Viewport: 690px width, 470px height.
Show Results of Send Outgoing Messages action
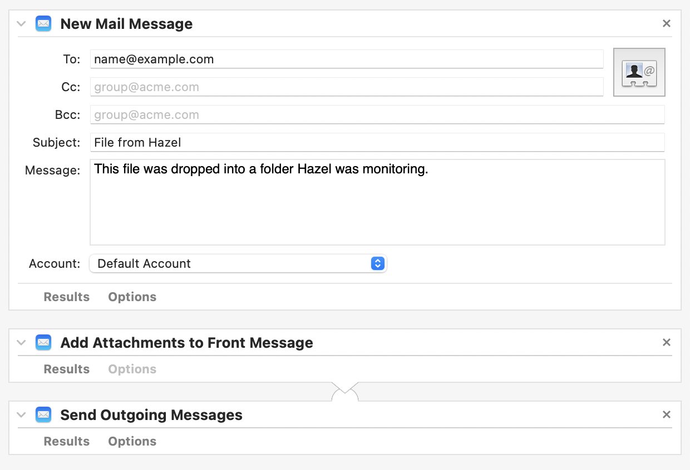(x=67, y=441)
